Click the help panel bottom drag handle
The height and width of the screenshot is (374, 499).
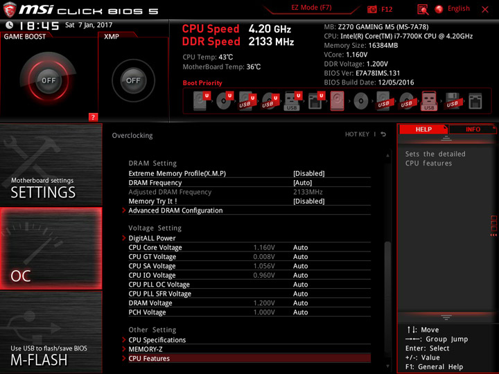[446, 317]
